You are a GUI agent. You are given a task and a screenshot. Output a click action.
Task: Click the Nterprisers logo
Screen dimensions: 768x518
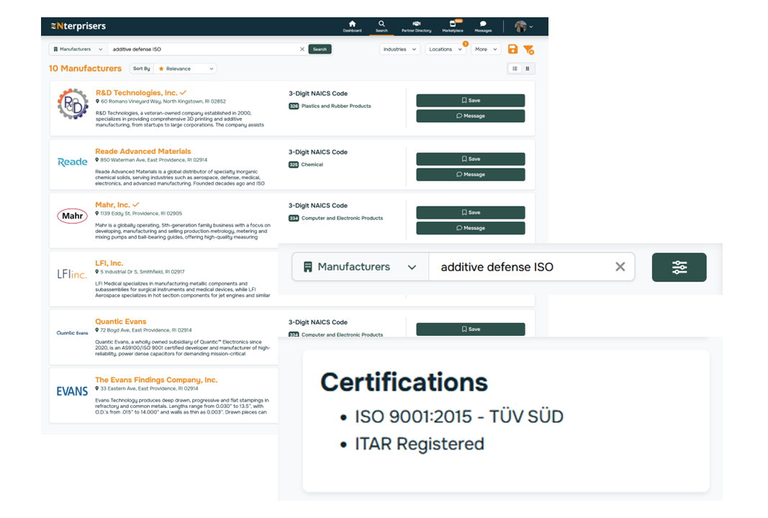(78, 26)
